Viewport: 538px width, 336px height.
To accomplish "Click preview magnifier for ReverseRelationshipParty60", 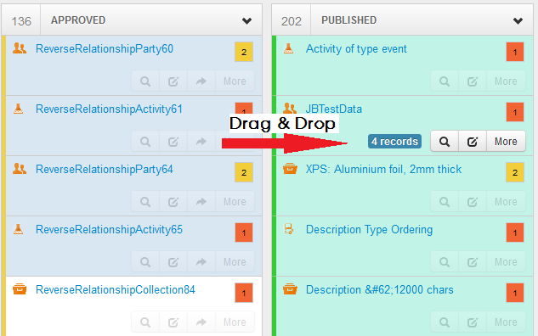I will point(145,81).
